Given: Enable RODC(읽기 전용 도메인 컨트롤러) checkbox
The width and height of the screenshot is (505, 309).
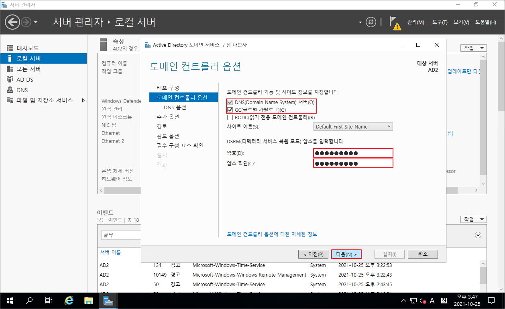Looking at the screenshot, I should (x=230, y=118).
